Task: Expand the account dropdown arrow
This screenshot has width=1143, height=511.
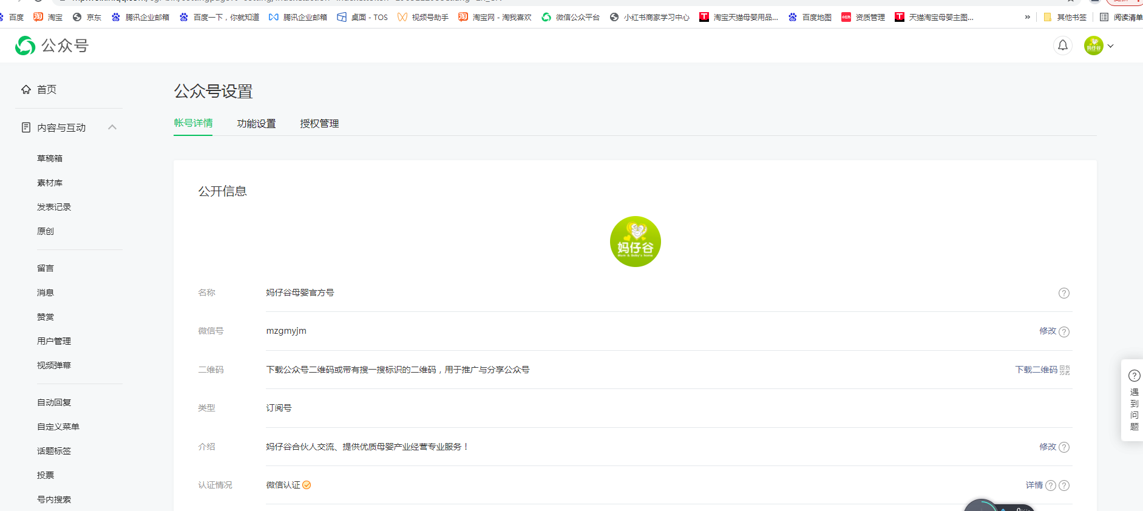Action: coord(1111,46)
